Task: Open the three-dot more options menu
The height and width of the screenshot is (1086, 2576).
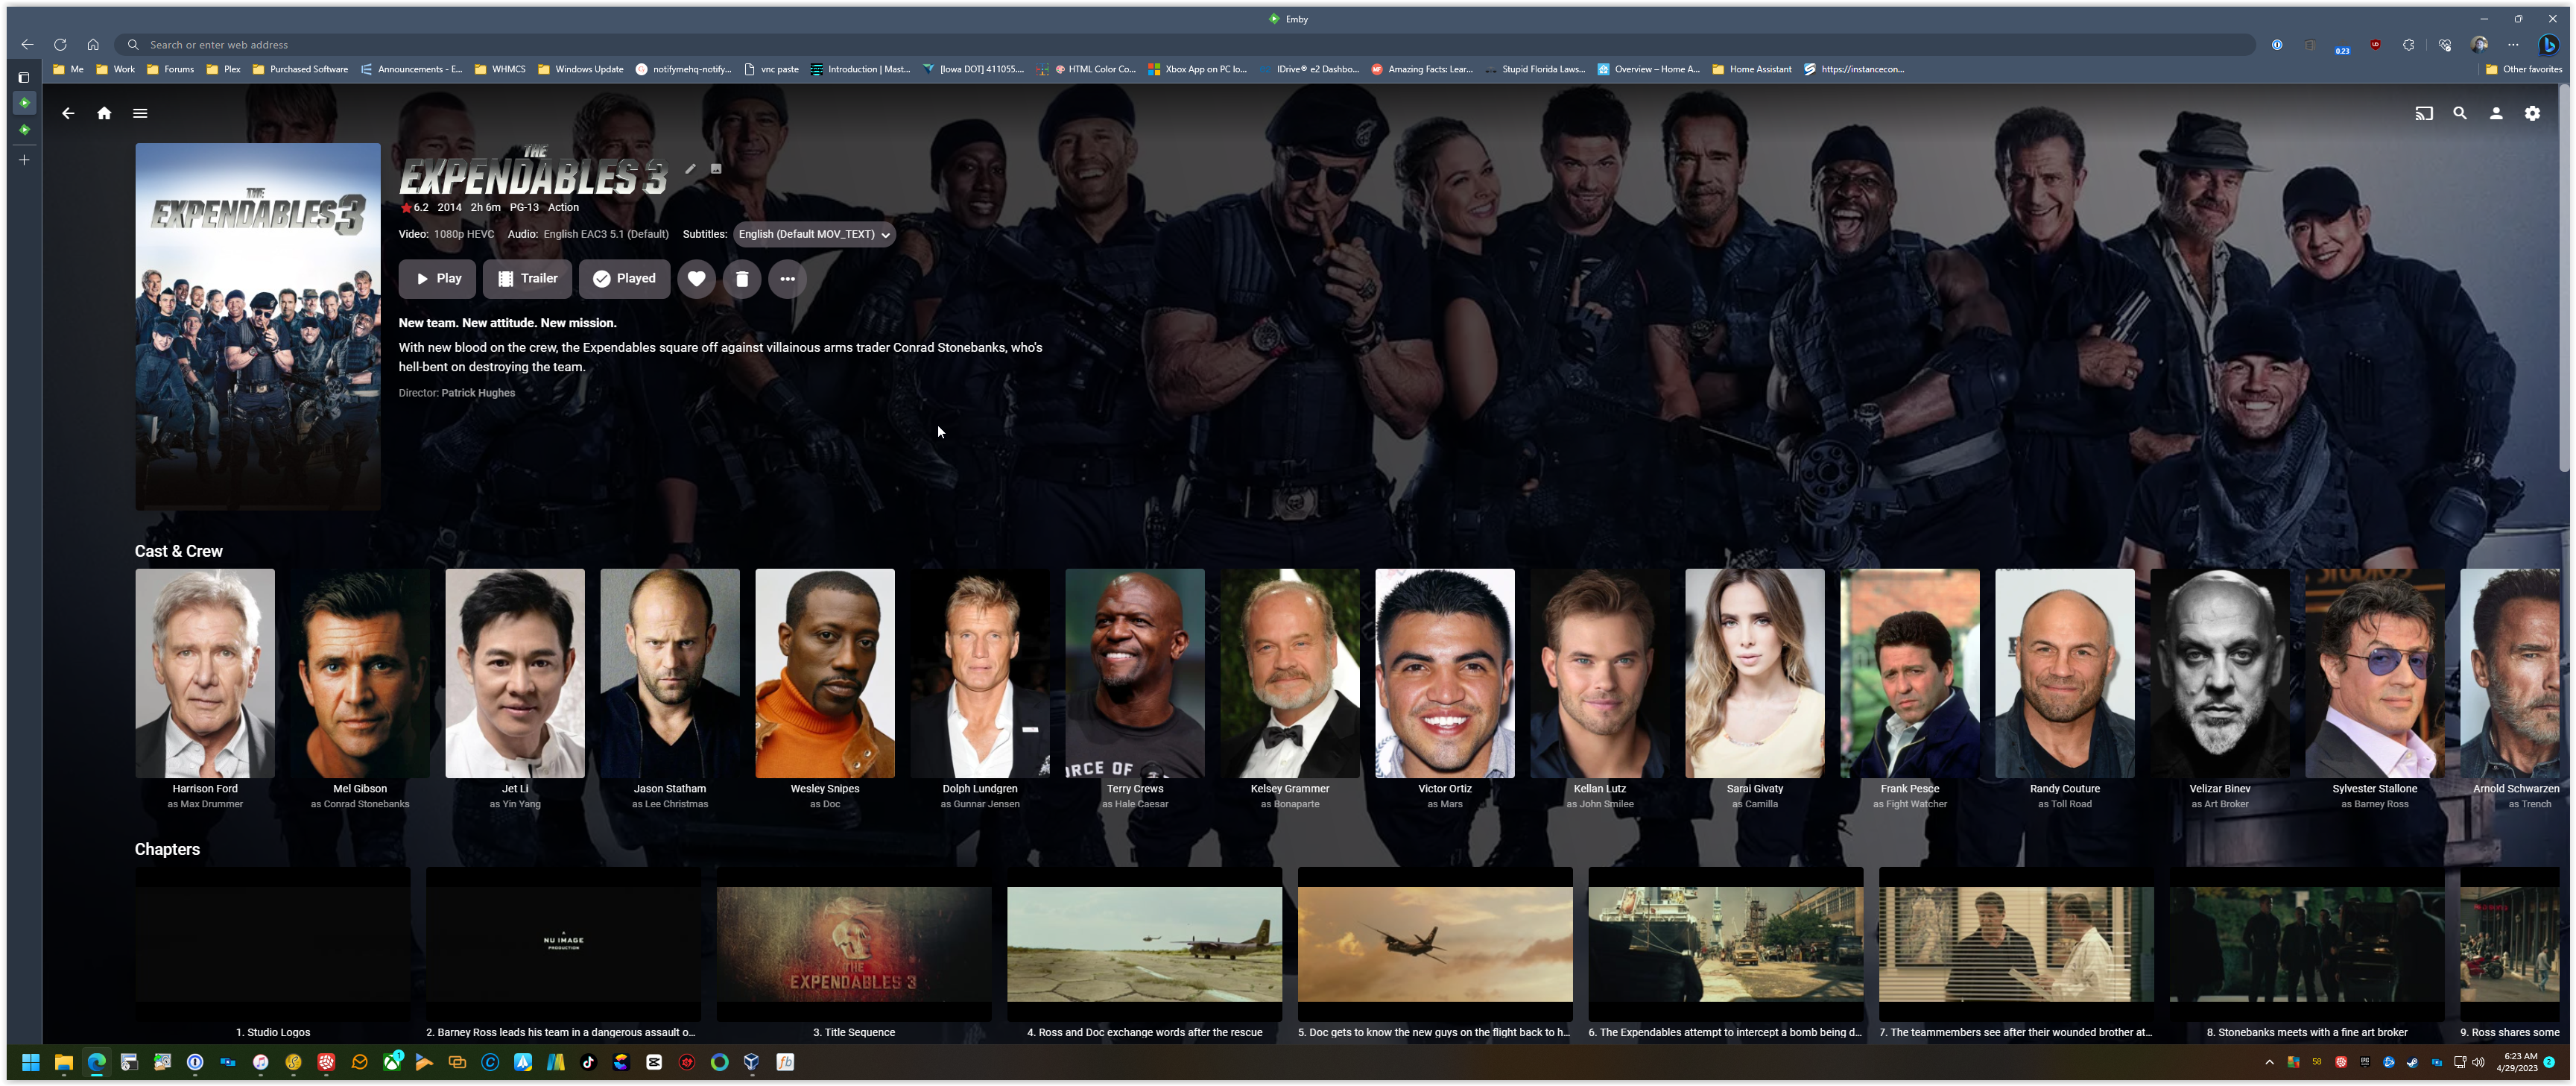Action: pyautogui.click(x=787, y=279)
